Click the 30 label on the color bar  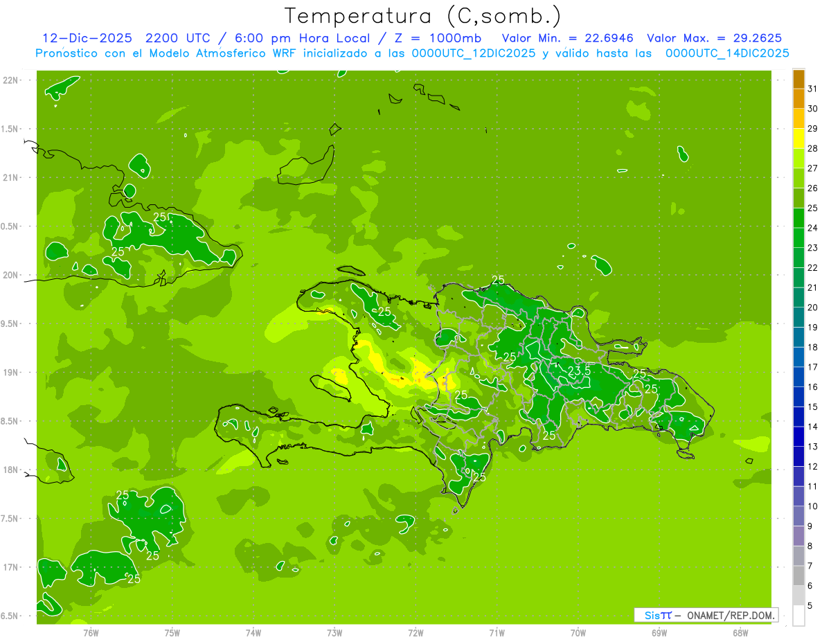812,109
